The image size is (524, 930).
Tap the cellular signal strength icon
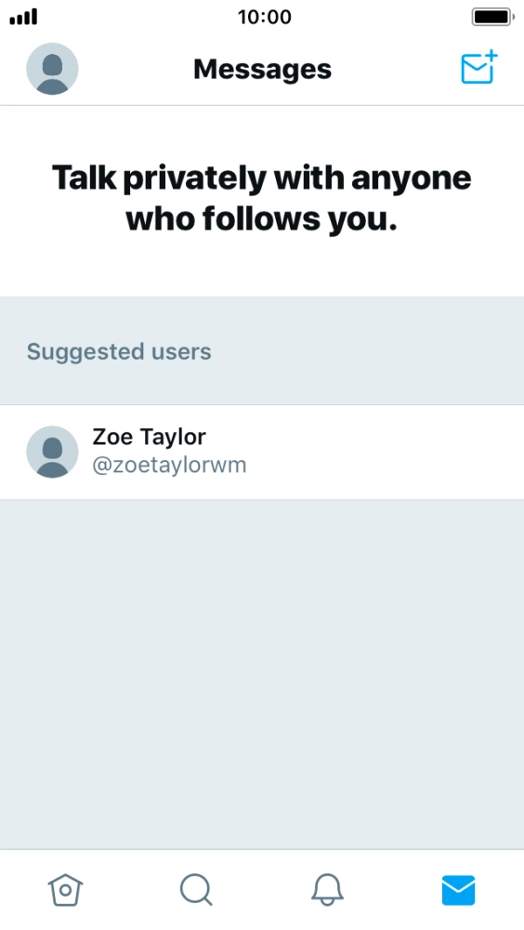tap(24, 17)
